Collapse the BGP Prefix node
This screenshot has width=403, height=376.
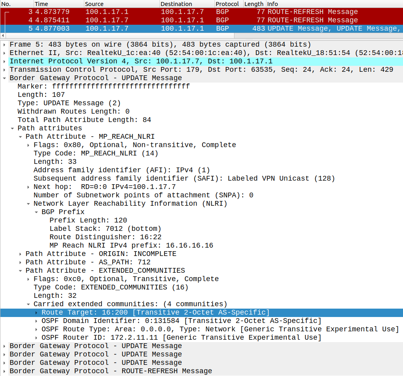pyautogui.click(x=36, y=212)
